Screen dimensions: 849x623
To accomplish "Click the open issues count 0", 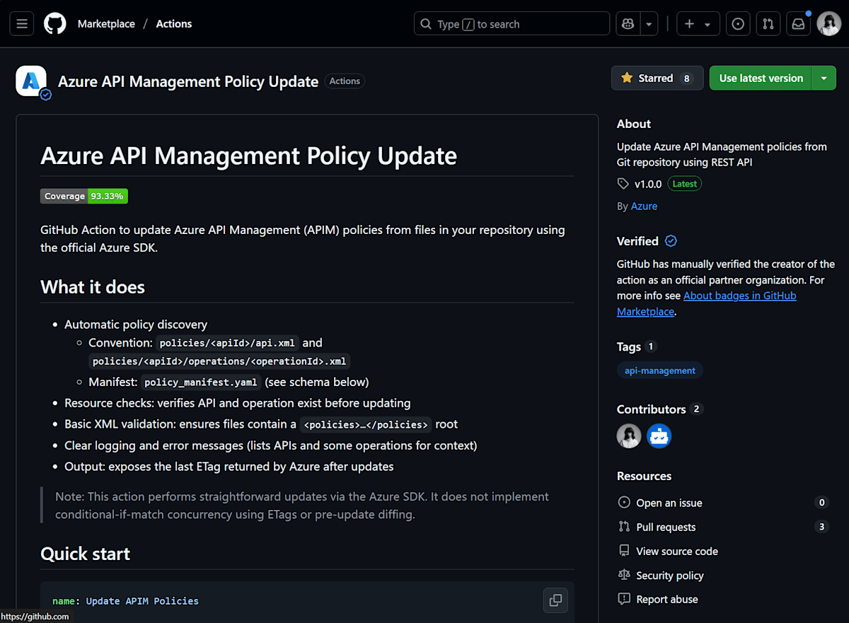I will (821, 503).
